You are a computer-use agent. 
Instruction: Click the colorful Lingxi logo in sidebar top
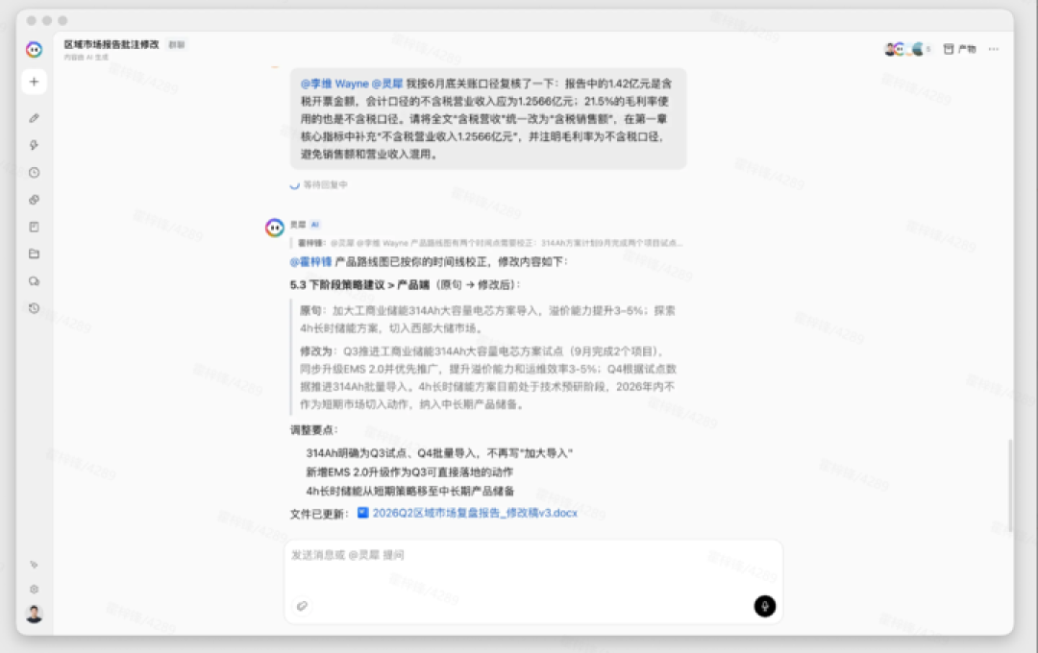(34, 50)
